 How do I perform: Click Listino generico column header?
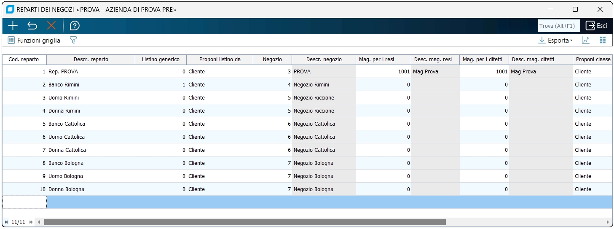click(x=161, y=59)
